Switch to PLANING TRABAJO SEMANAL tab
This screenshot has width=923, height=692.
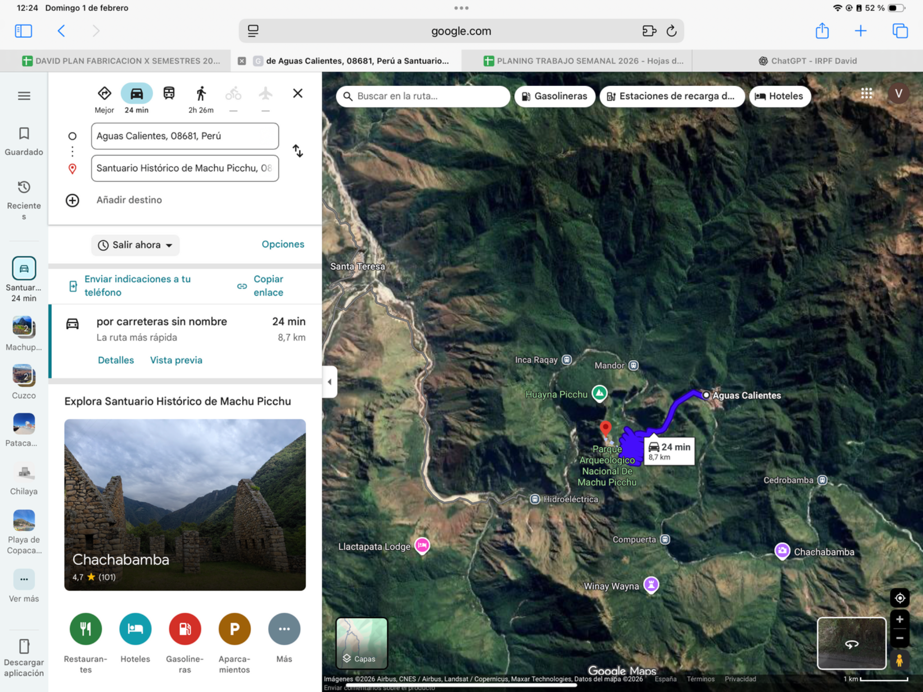(x=584, y=61)
